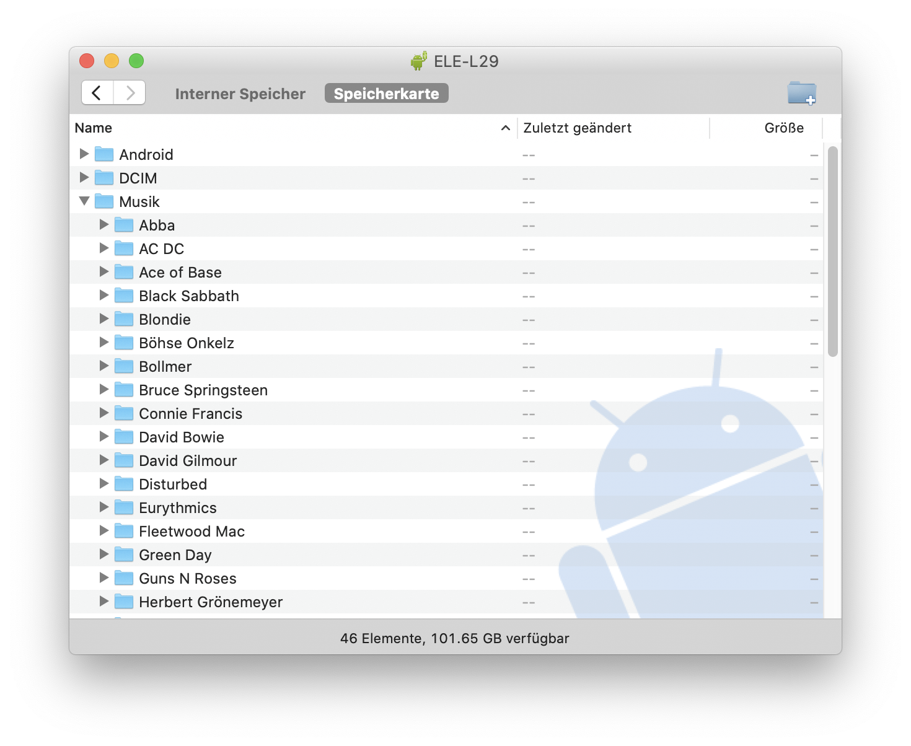Select the Speicherkarte tab
This screenshot has width=911, height=746.
point(386,94)
